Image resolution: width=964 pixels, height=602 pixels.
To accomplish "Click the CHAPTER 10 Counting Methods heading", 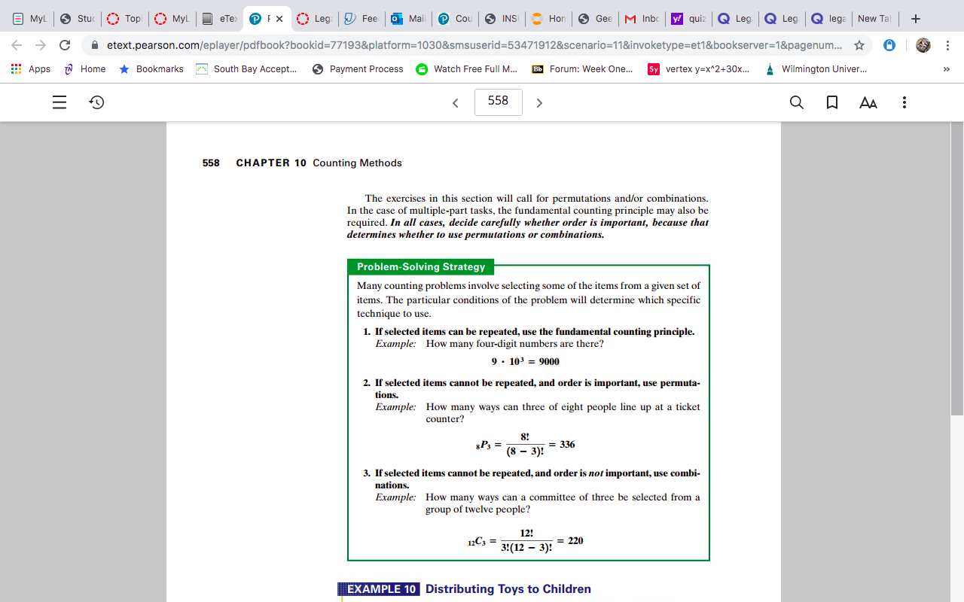I will 319,163.
